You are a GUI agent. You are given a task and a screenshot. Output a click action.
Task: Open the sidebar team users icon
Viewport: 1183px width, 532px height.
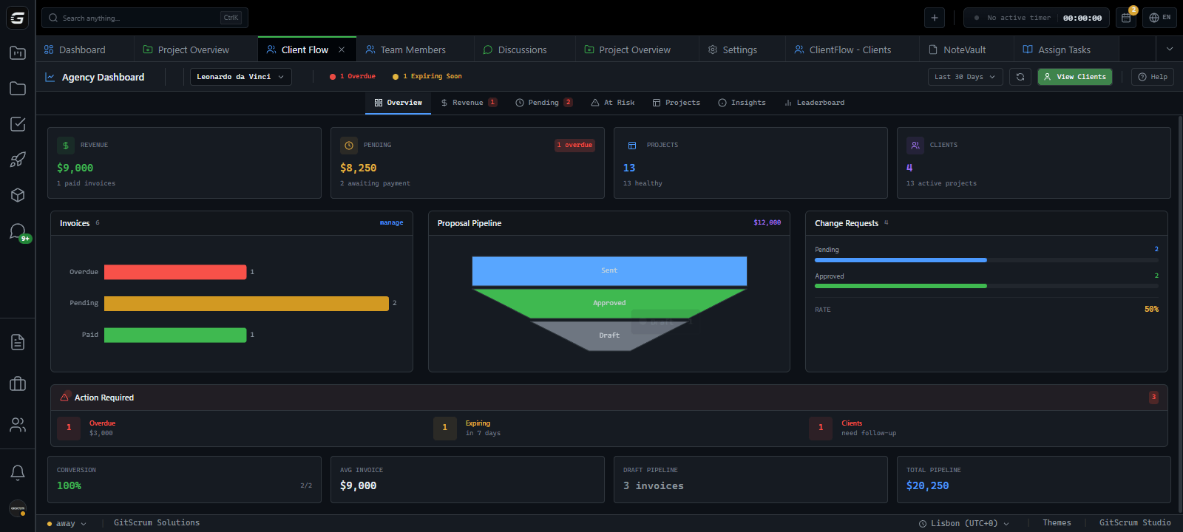pyautogui.click(x=18, y=425)
